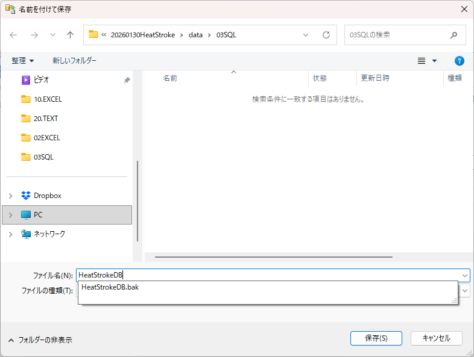The height and width of the screenshot is (357, 474).
Task: Select the 03SQL folder in sidebar
Action: tap(43, 157)
